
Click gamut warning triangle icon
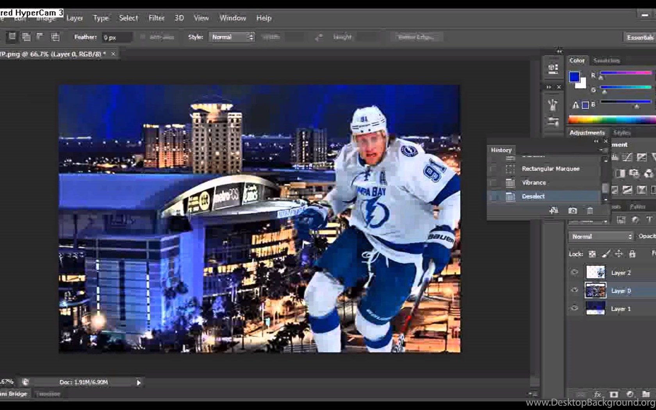576,105
